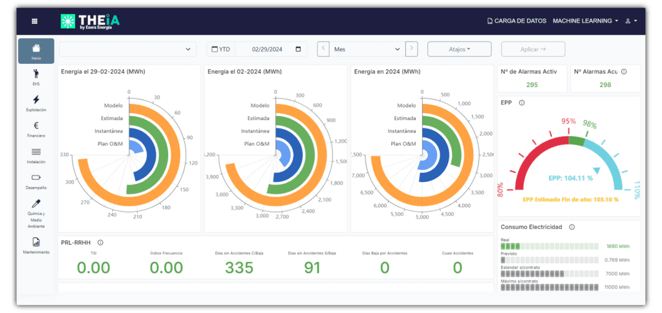Open the Instalación sidebar icon

[x=36, y=155]
